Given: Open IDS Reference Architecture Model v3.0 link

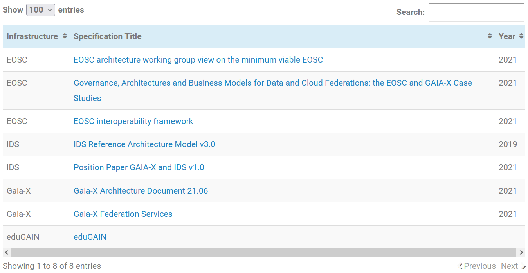Looking at the screenshot, I should [144, 144].
